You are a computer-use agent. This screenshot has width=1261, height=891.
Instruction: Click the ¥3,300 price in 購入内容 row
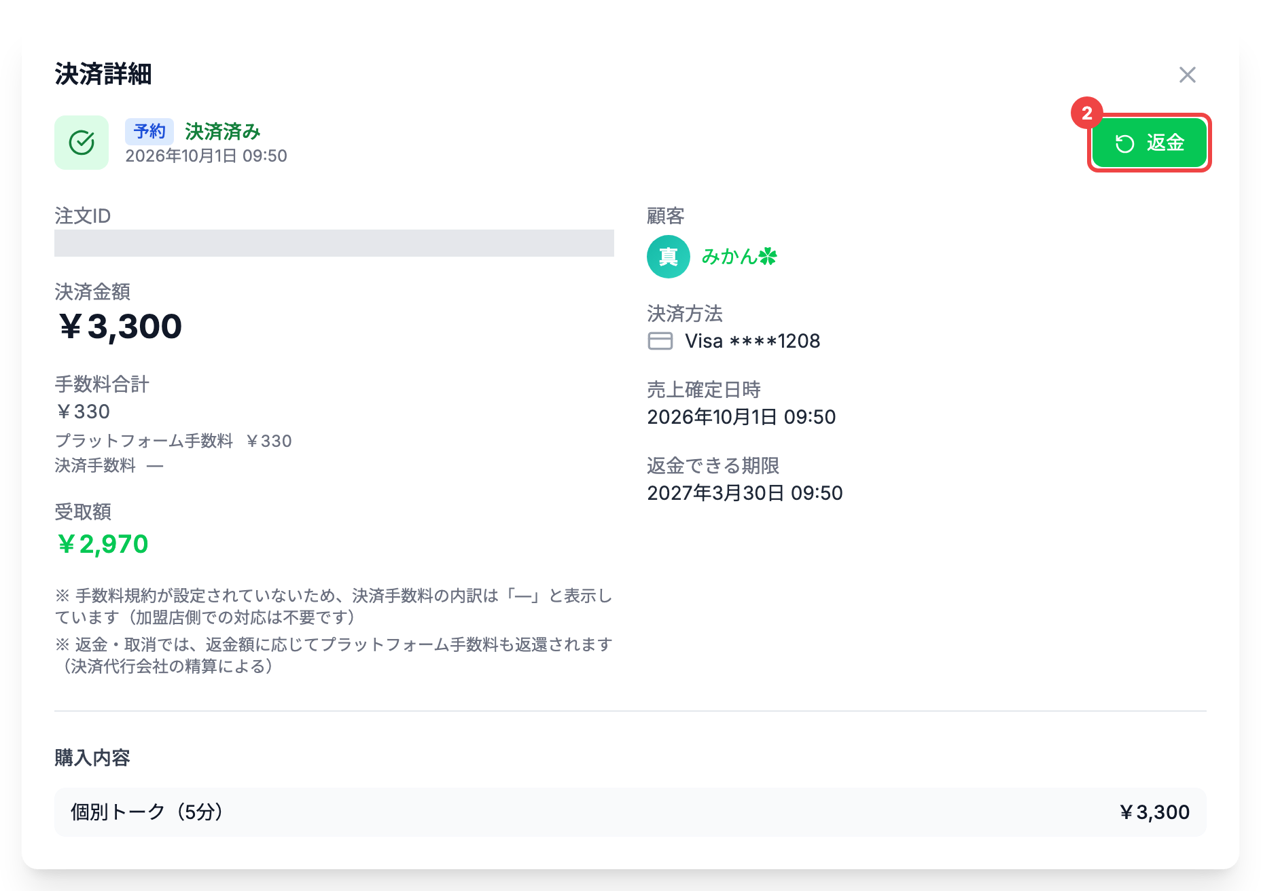point(1154,812)
